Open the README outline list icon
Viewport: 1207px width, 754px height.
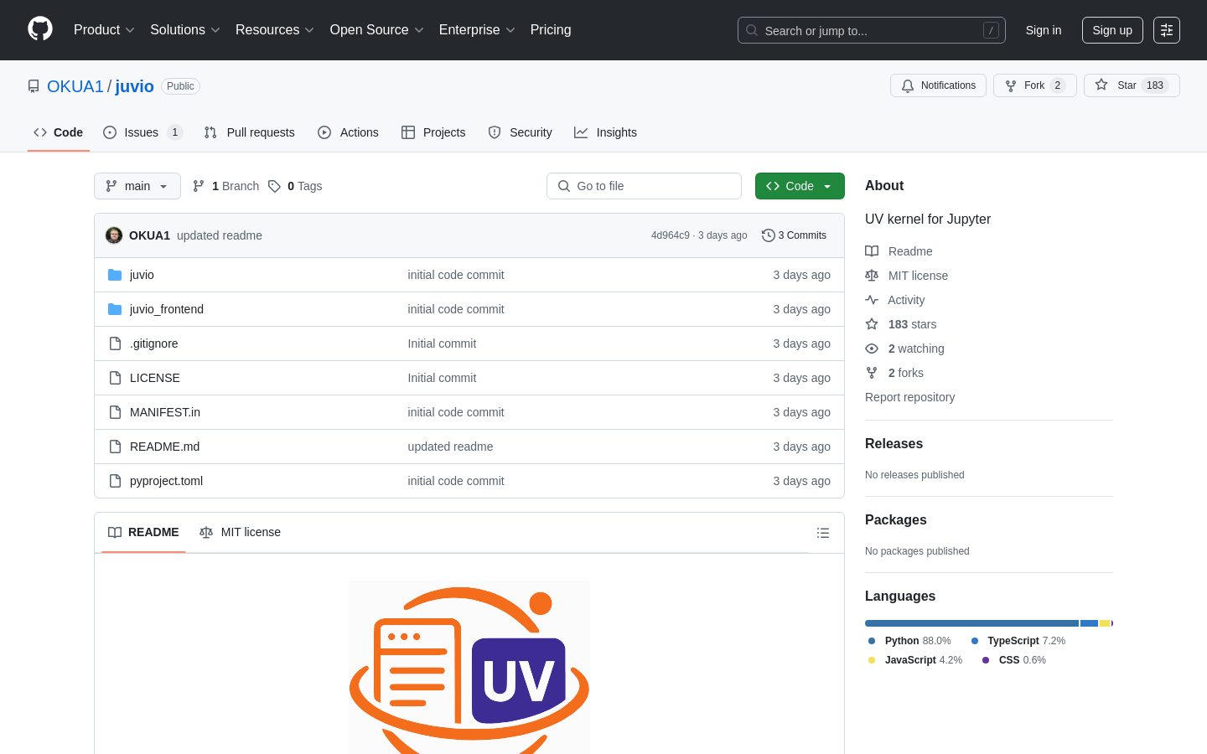[823, 533]
